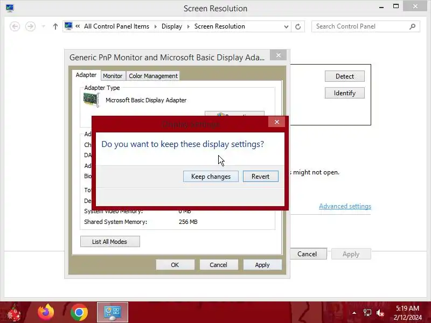Click the Display breadcrumb
This screenshot has height=323, width=431.
pyautogui.click(x=172, y=26)
